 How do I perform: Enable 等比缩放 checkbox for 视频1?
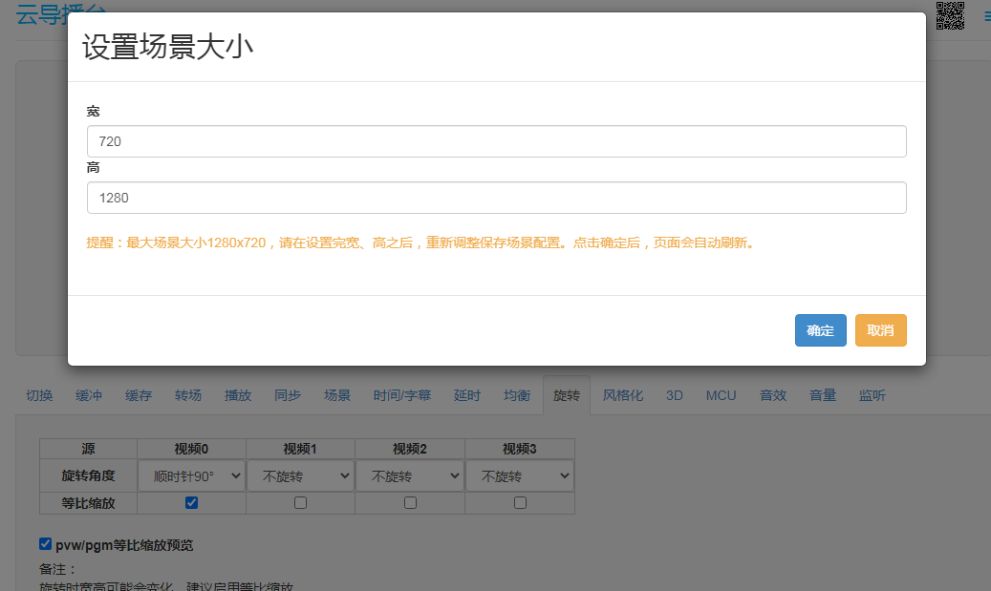coord(300,502)
